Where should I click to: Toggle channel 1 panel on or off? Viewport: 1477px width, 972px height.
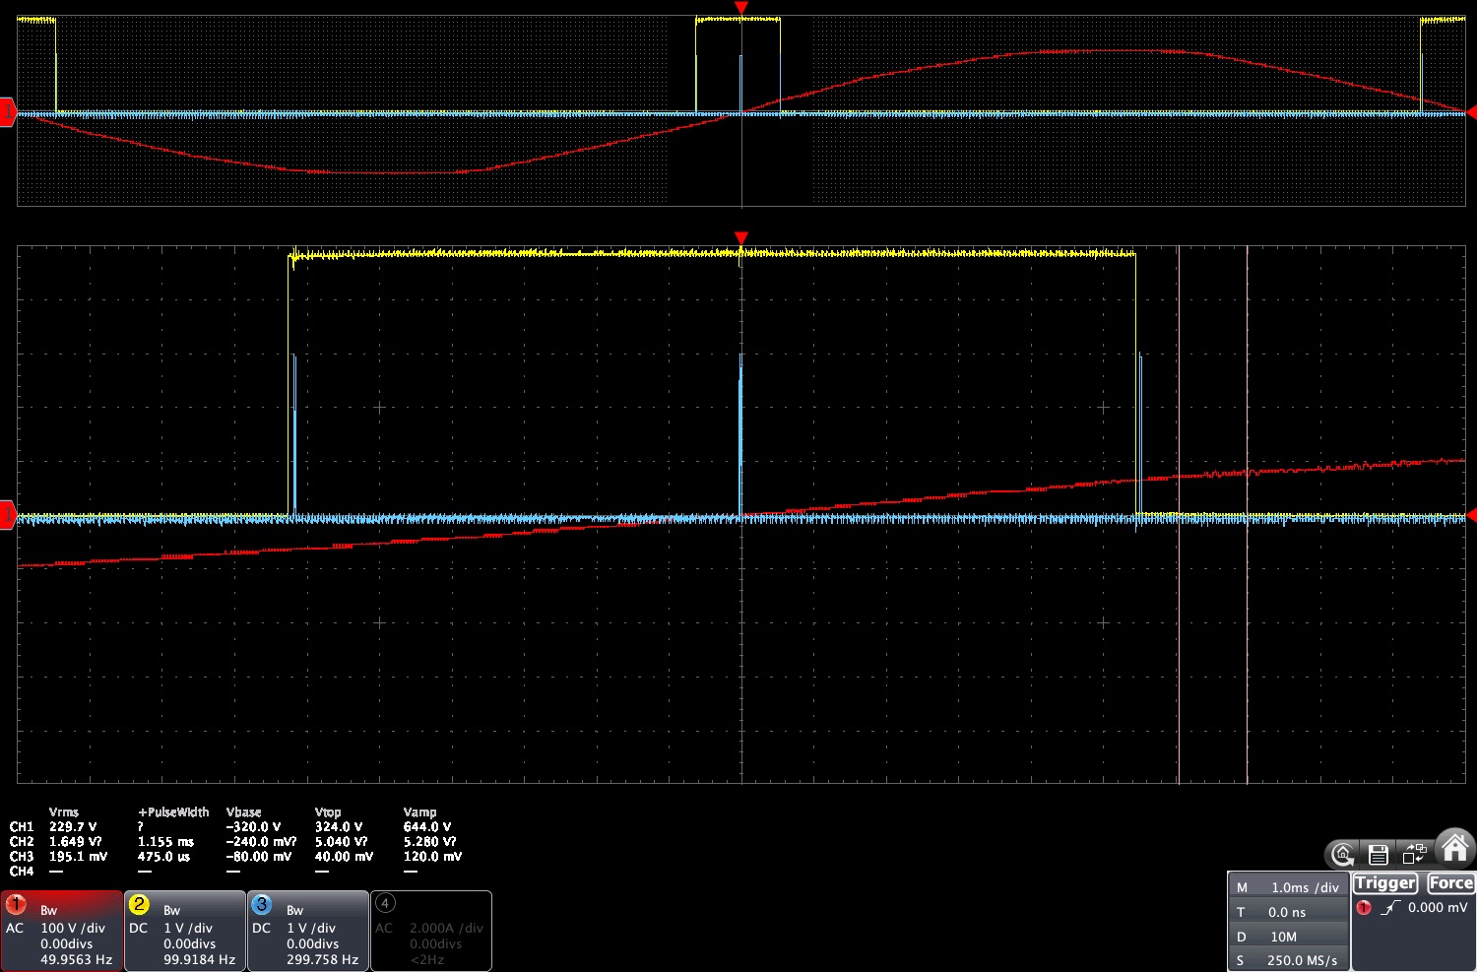[61, 931]
